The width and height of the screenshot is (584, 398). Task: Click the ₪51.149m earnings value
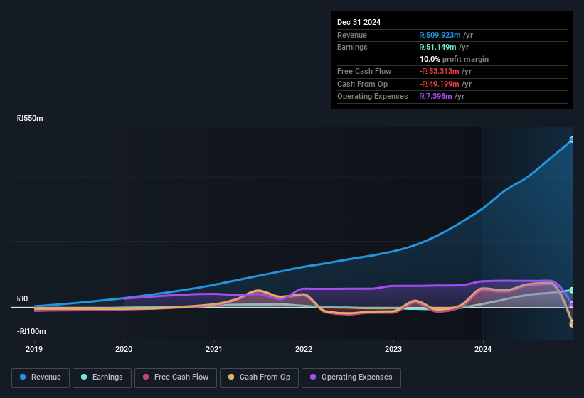[x=437, y=47]
